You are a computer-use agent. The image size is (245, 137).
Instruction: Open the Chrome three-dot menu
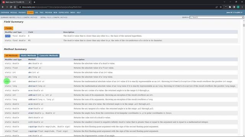(242, 7)
